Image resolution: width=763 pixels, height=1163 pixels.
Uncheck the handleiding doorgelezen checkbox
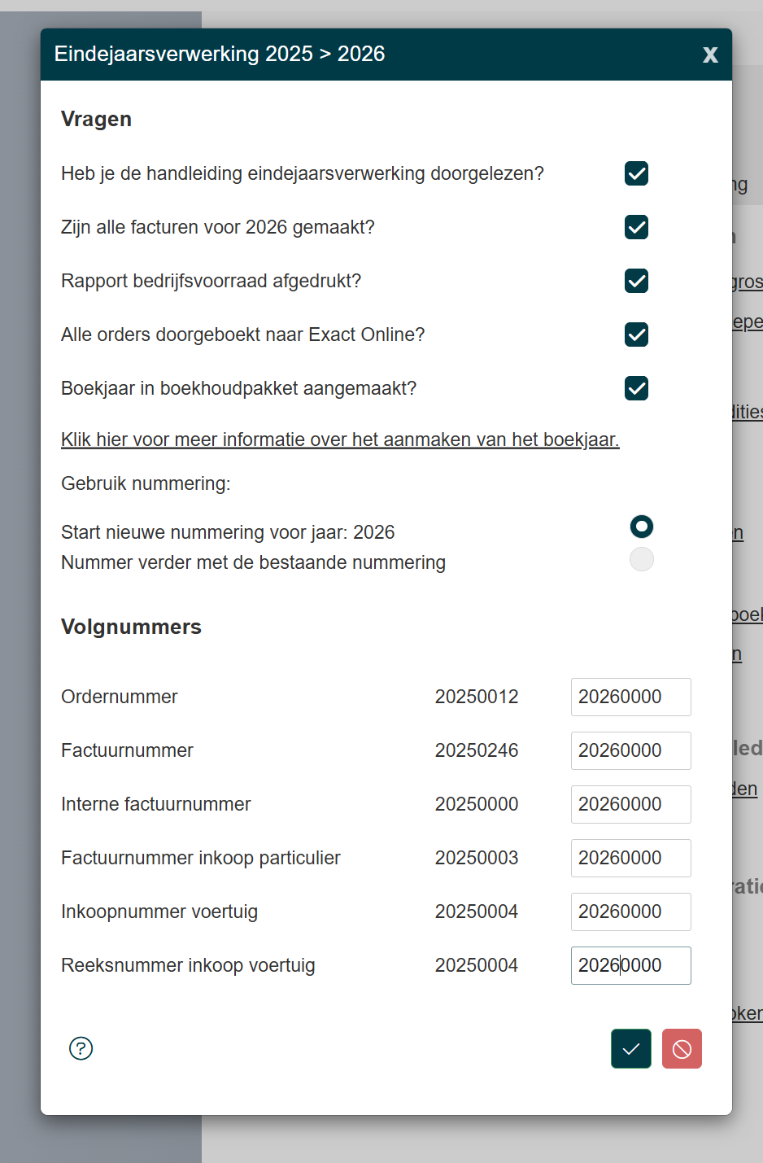(x=636, y=173)
